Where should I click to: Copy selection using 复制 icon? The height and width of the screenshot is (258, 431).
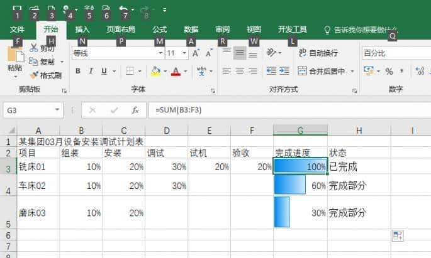33,62
